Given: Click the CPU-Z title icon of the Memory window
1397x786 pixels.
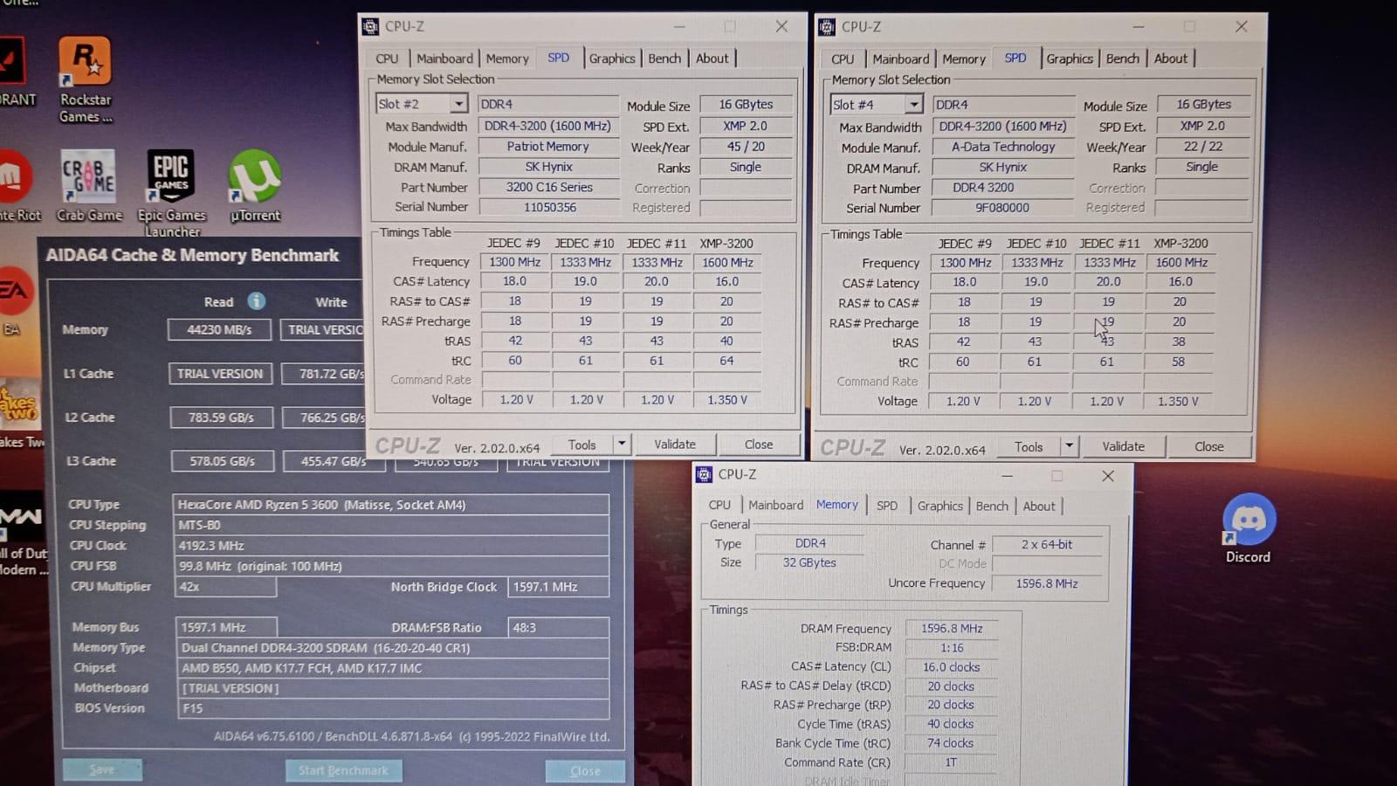Looking at the screenshot, I should (x=704, y=474).
